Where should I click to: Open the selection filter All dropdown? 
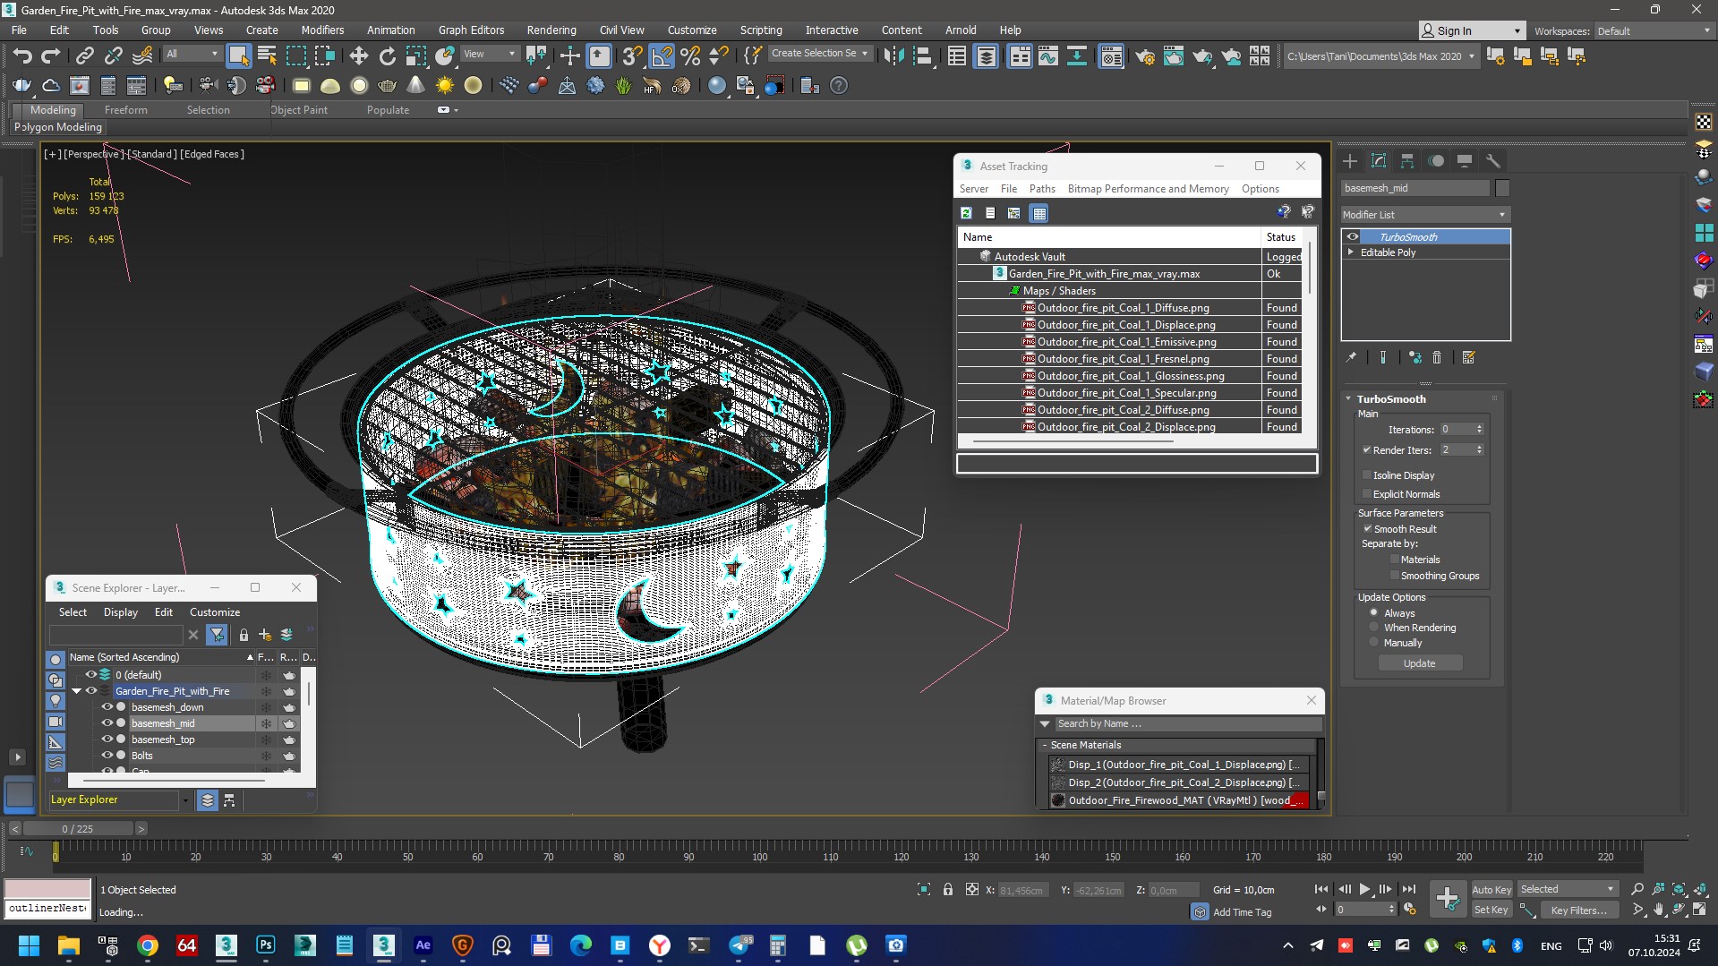[192, 54]
